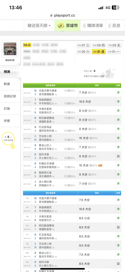Viewport: 125px width, 272px height.
Task: Tap the 9.5 大分 prediction in 運彩盤
Action: (84, 245)
